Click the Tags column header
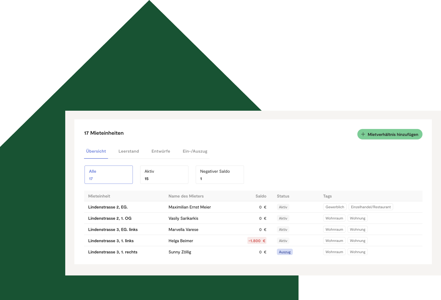This screenshot has height=300, width=441. coord(327,196)
